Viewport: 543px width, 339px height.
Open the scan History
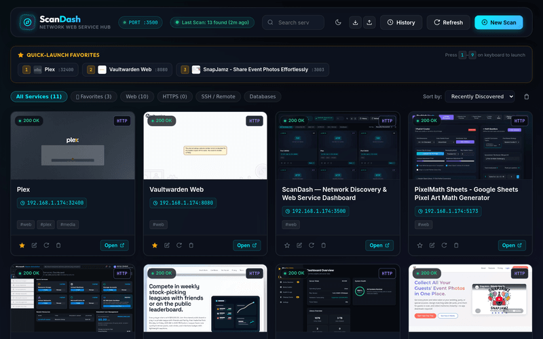pos(401,22)
